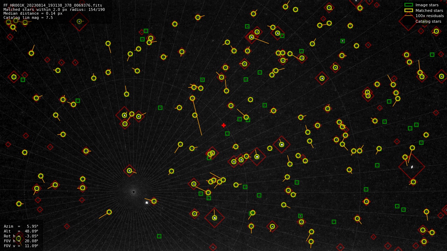Click the yellow Matched stars legend marker
Screen dimensions: 447x251
[x=409, y=10]
